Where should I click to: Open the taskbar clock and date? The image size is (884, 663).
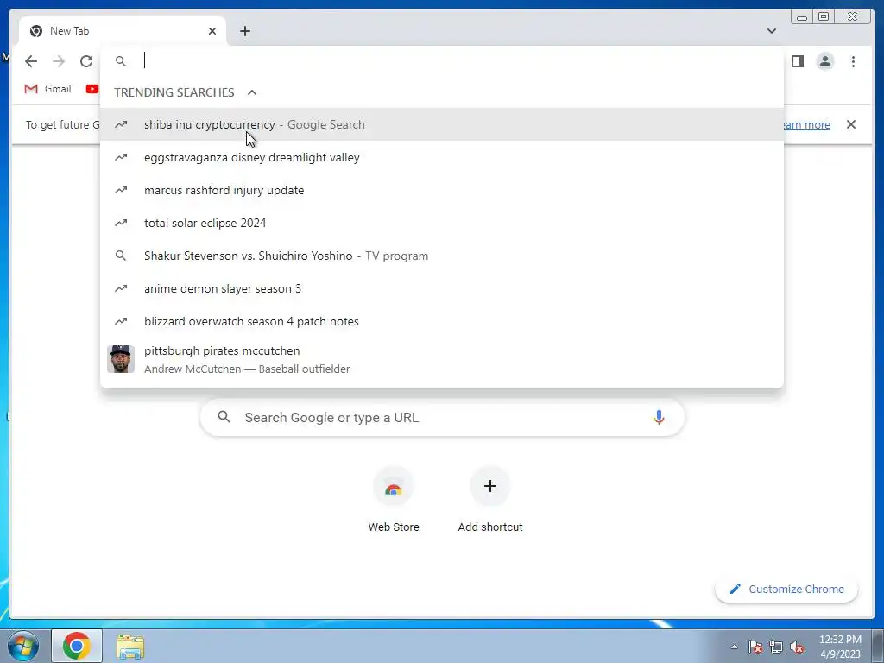(840, 647)
